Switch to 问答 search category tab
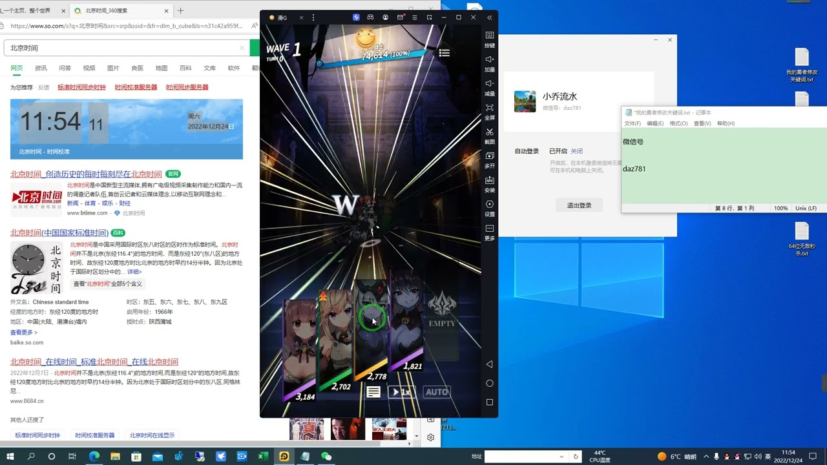The height and width of the screenshot is (465, 827). [x=65, y=68]
